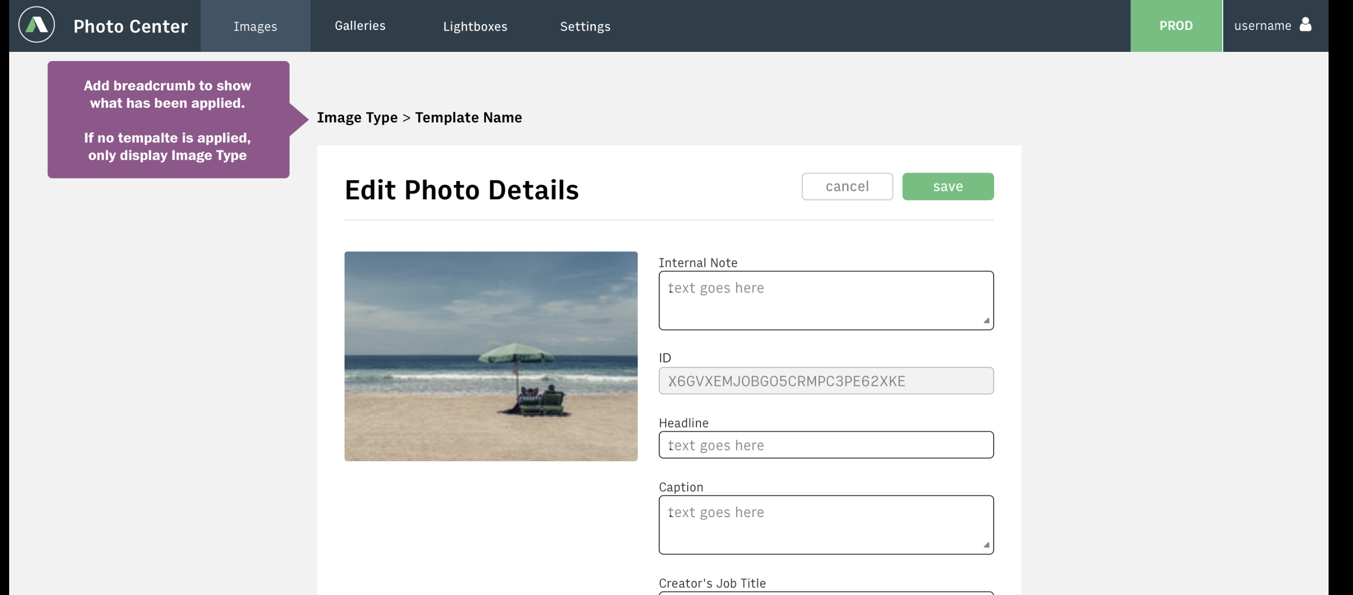Screen dimensions: 1353x595
Task: Click the Caption resize handle
Action: [x=986, y=545]
